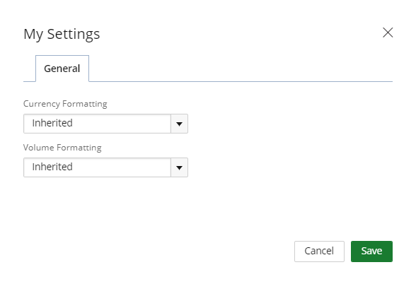Cancel the settings dialog

point(319,252)
